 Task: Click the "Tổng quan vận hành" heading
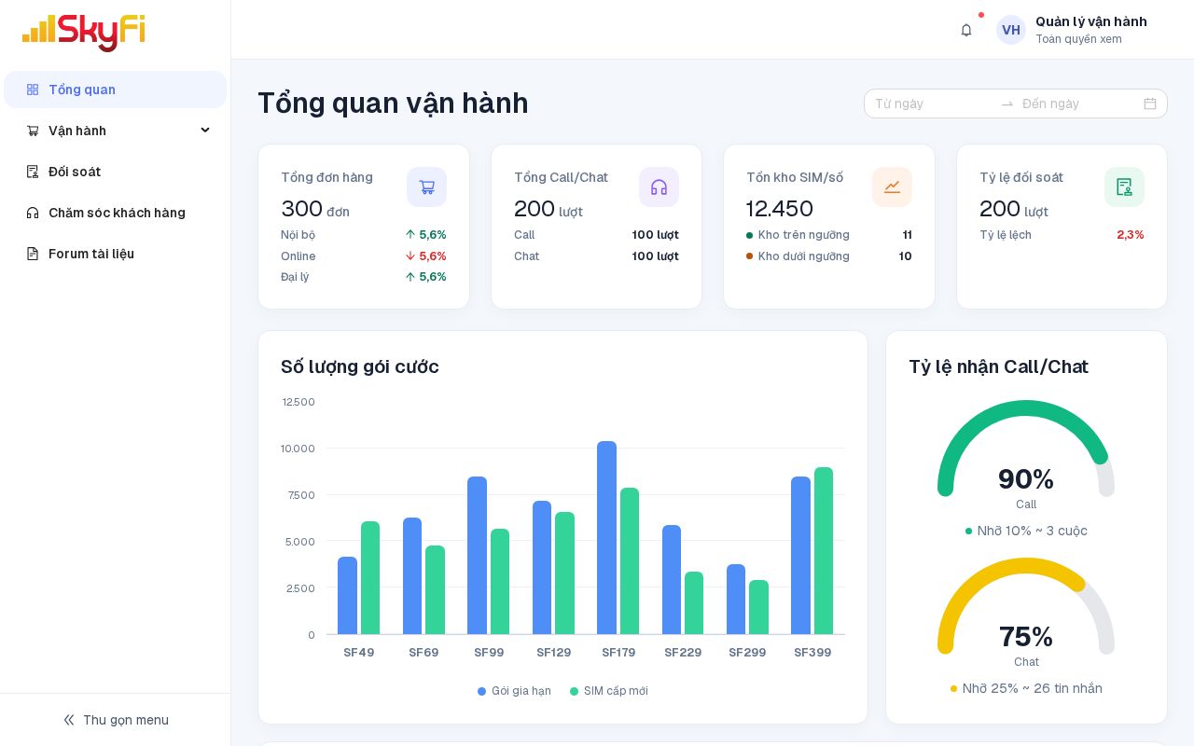point(393,103)
